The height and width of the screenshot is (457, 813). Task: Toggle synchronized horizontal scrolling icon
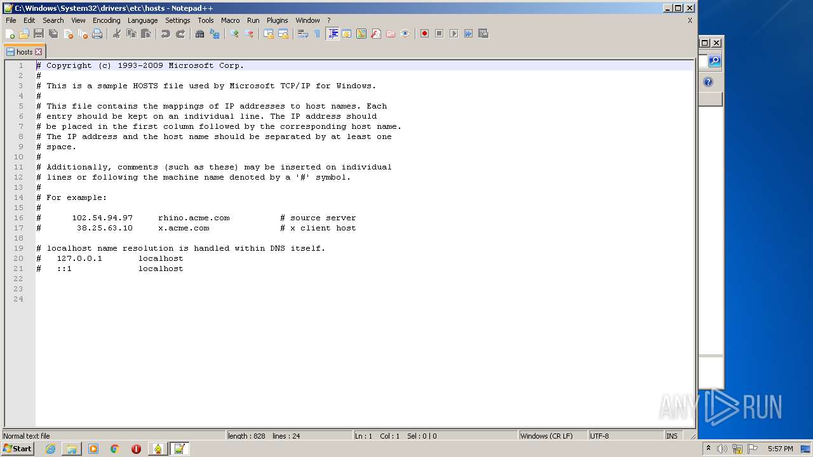tap(283, 34)
